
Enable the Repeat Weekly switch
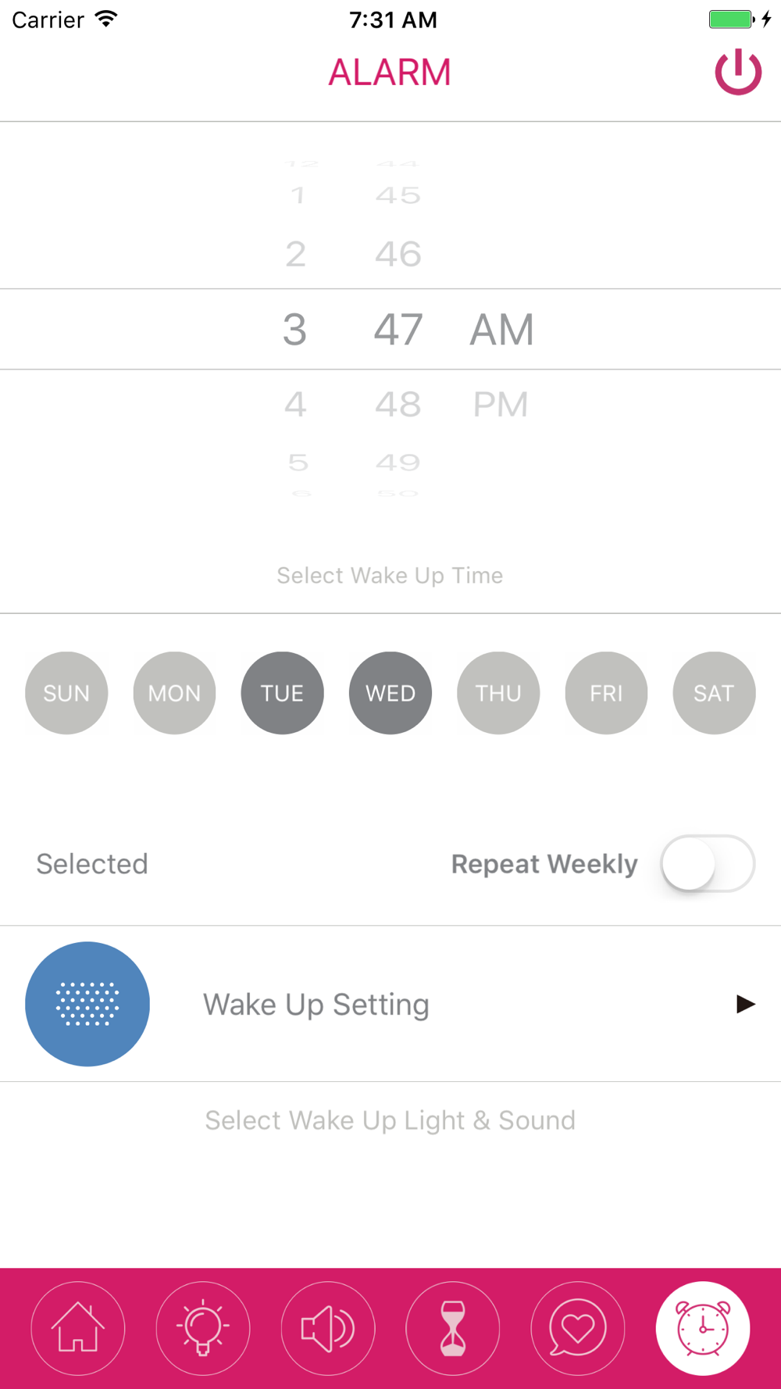point(708,863)
